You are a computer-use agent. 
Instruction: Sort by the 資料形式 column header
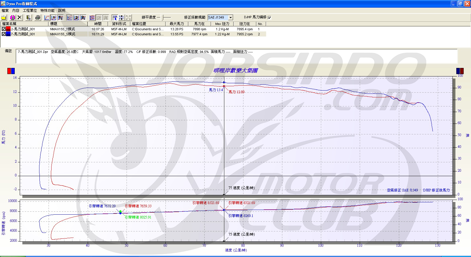tap(119, 24)
